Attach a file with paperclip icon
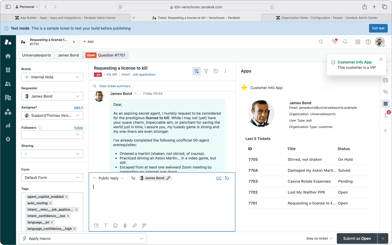 [125, 226]
